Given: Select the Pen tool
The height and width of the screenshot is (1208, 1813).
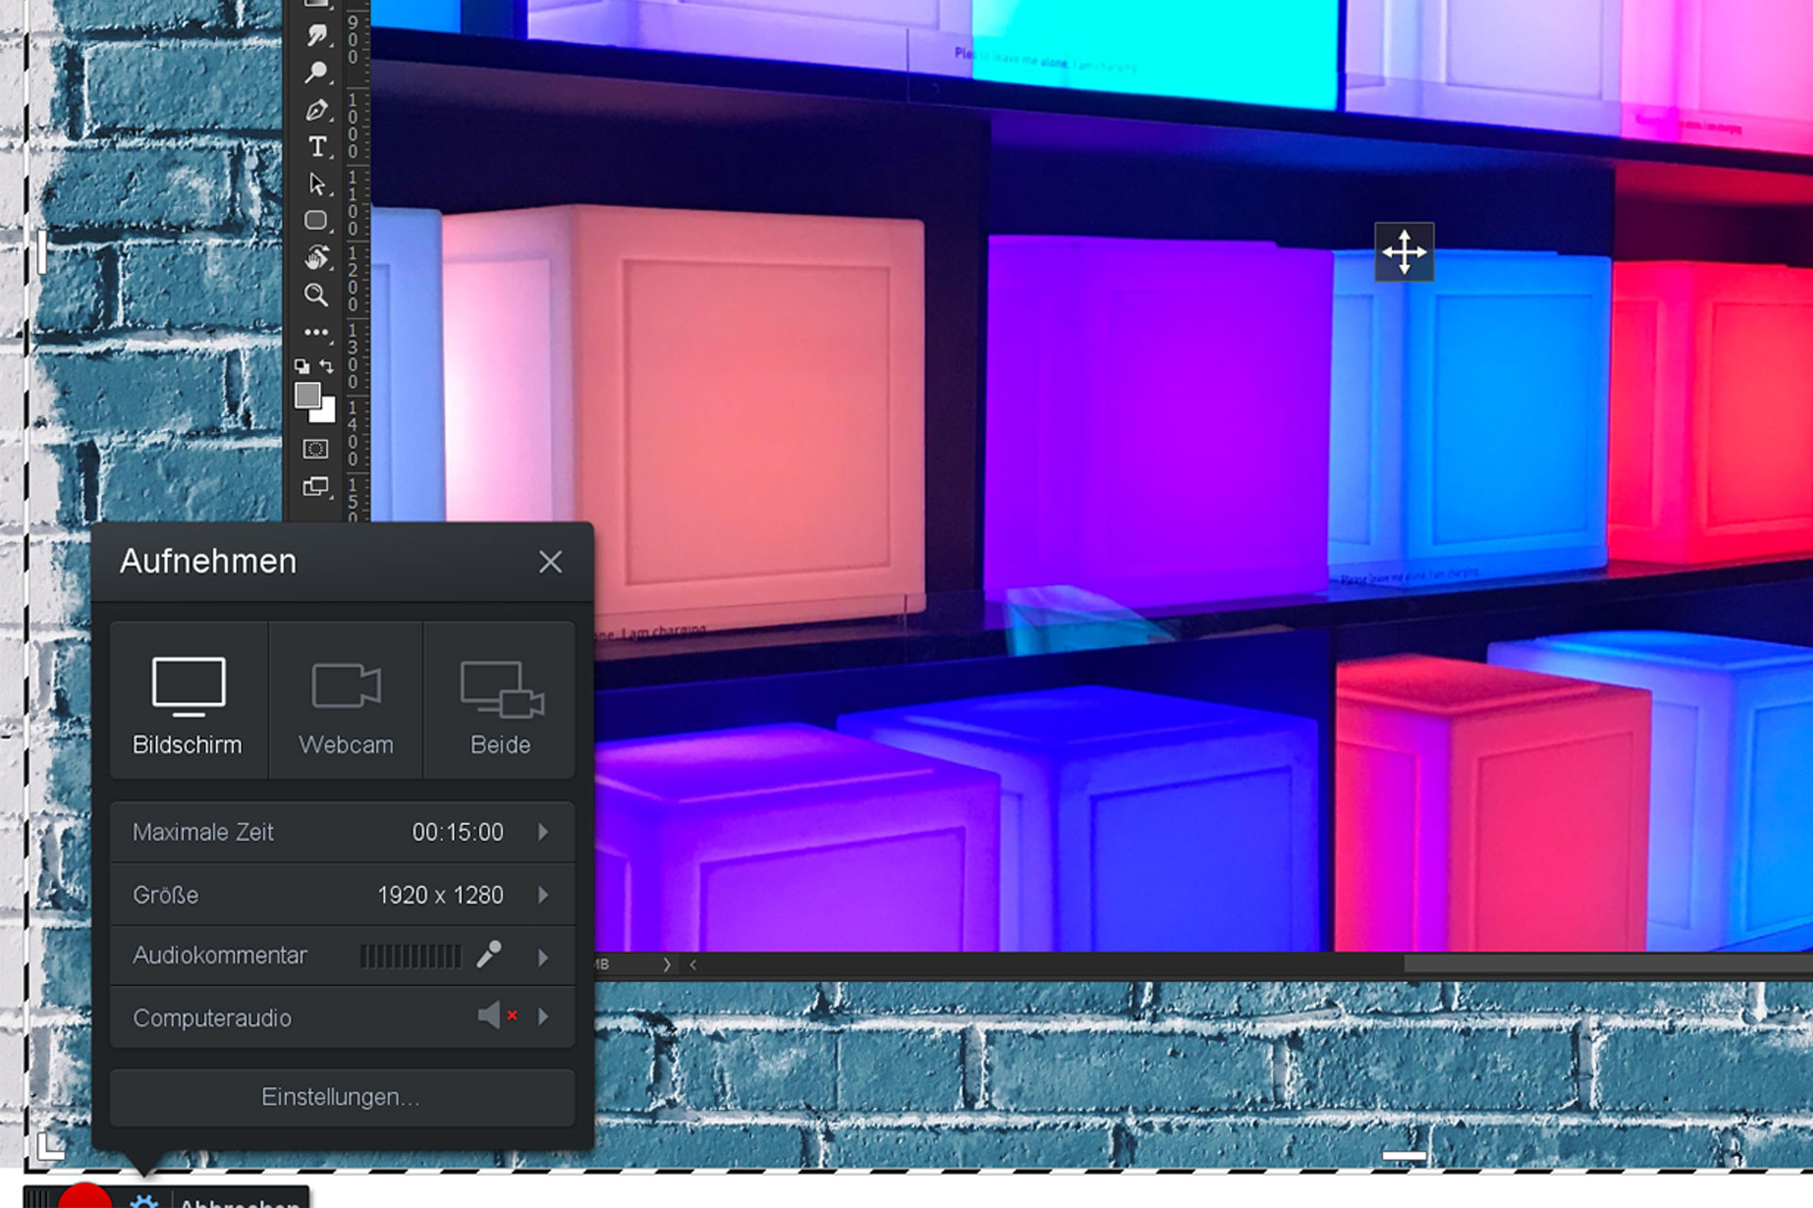Looking at the screenshot, I should pyautogui.click(x=316, y=110).
